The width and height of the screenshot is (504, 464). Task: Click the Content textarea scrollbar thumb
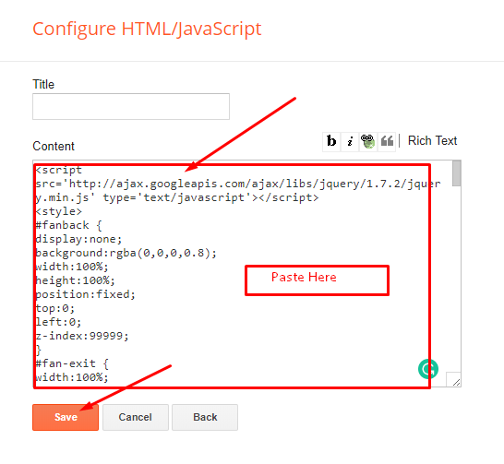pos(456,173)
